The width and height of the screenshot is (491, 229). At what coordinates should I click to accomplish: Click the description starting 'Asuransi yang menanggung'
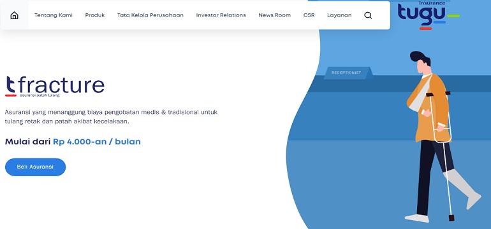click(111, 117)
